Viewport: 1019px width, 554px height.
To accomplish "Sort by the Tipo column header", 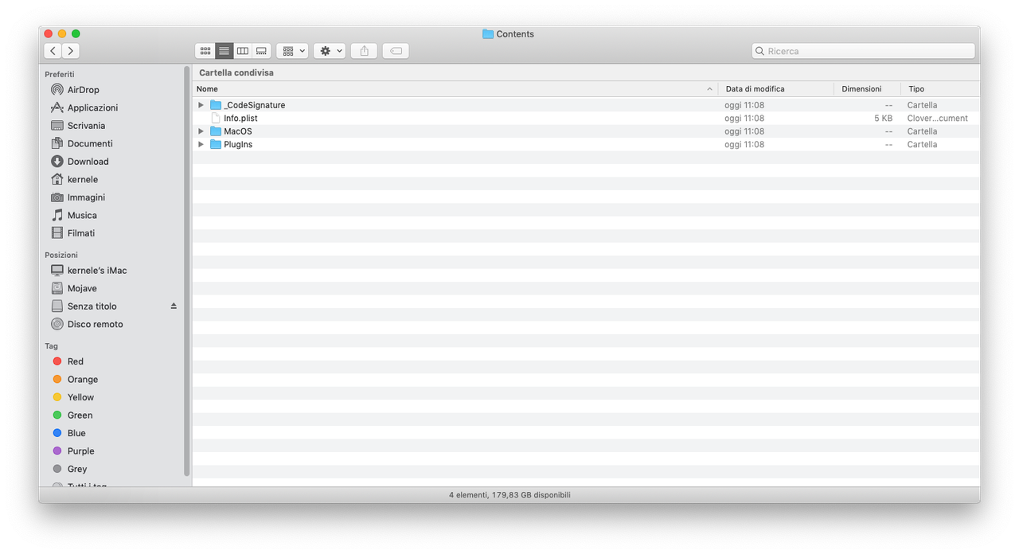I will point(940,89).
